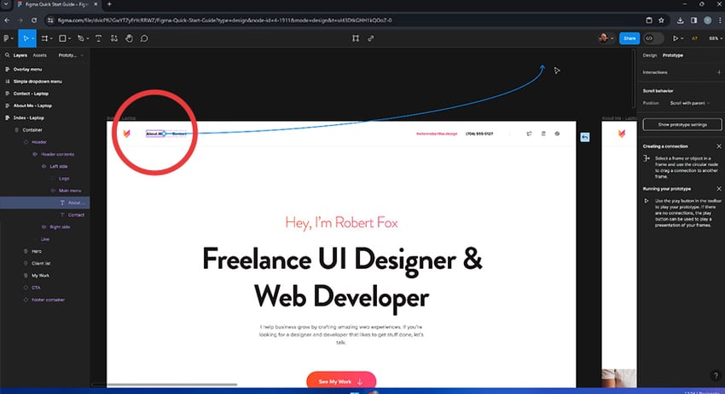The image size is (725, 394).
Task: Select the Pen tool
Action: tap(80, 38)
